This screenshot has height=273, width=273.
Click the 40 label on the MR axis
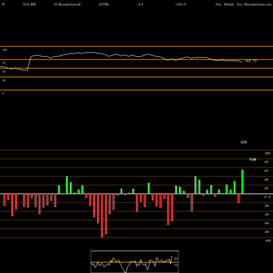click(x=266, y=180)
